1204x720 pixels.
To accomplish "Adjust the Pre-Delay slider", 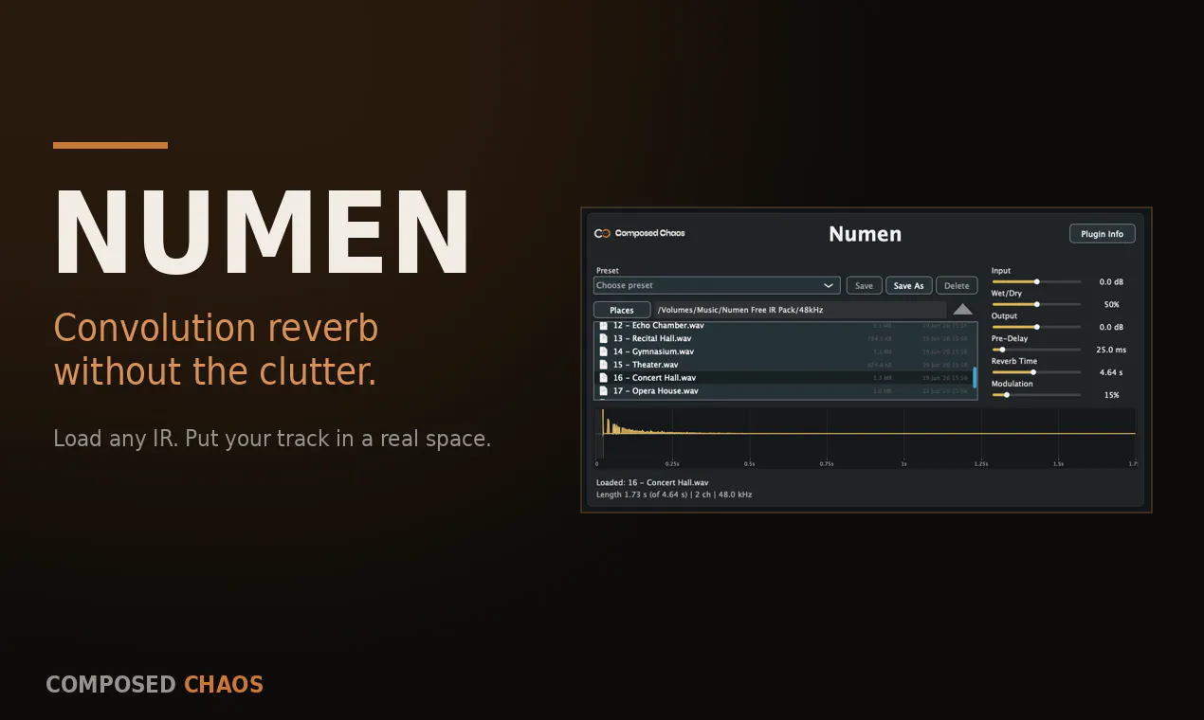I will click(1036, 350).
